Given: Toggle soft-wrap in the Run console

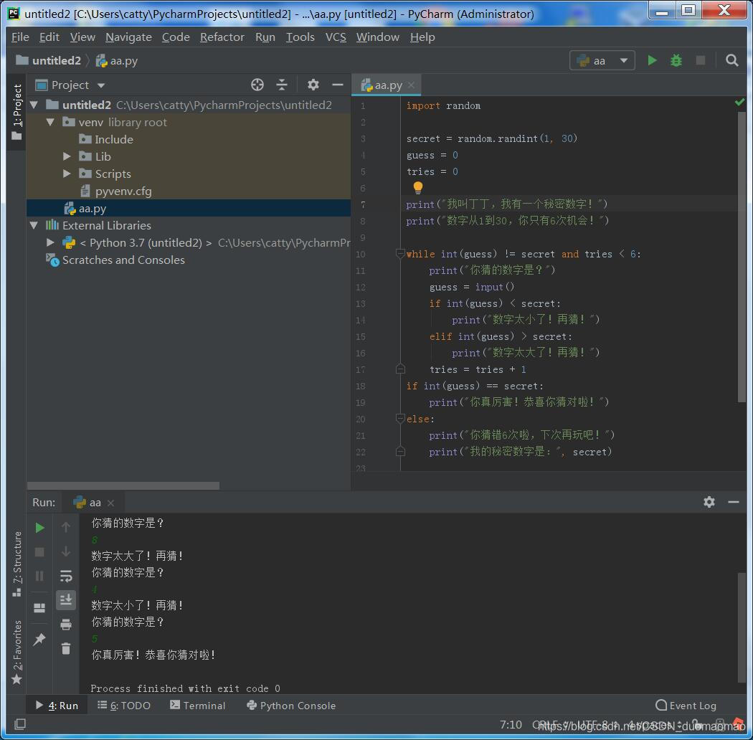Looking at the screenshot, I should 66,576.
